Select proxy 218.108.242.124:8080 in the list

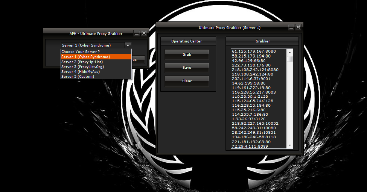pos(255,70)
